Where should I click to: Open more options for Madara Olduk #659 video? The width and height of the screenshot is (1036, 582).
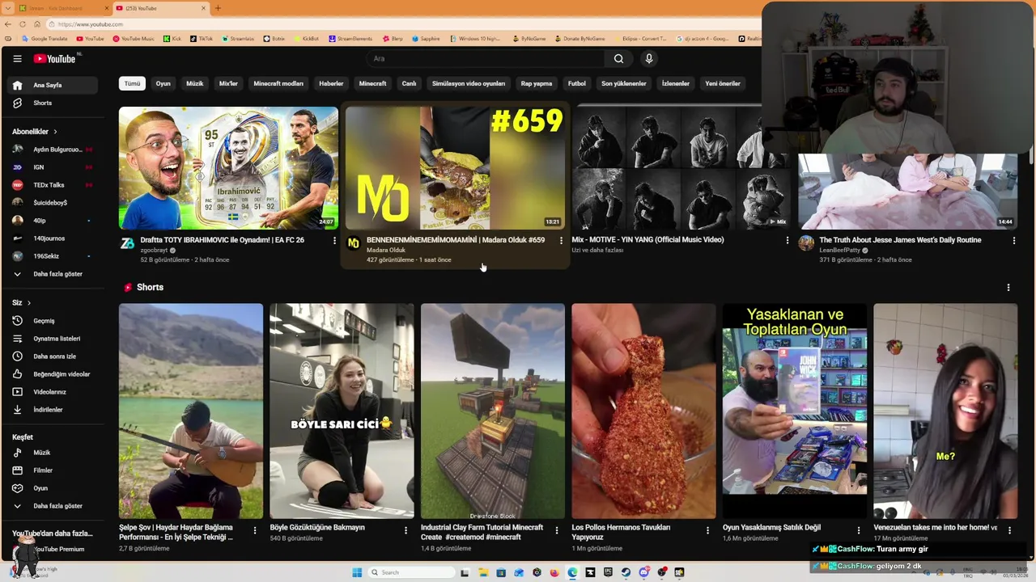(x=561, y=240)
